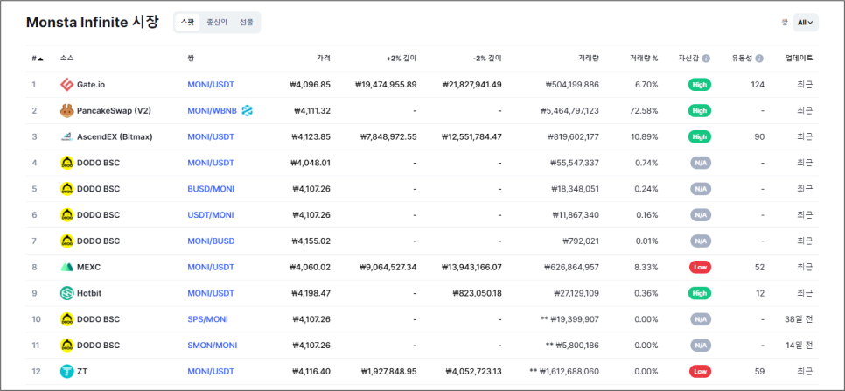Click the Low confidence badge in MEXC row
Screen dimensions: 845x391
[x=700, y=267]
